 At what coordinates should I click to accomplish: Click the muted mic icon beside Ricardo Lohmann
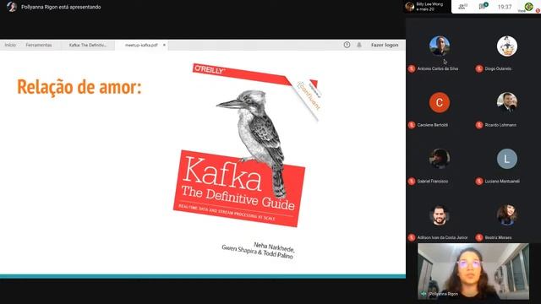tap(479, 125)
